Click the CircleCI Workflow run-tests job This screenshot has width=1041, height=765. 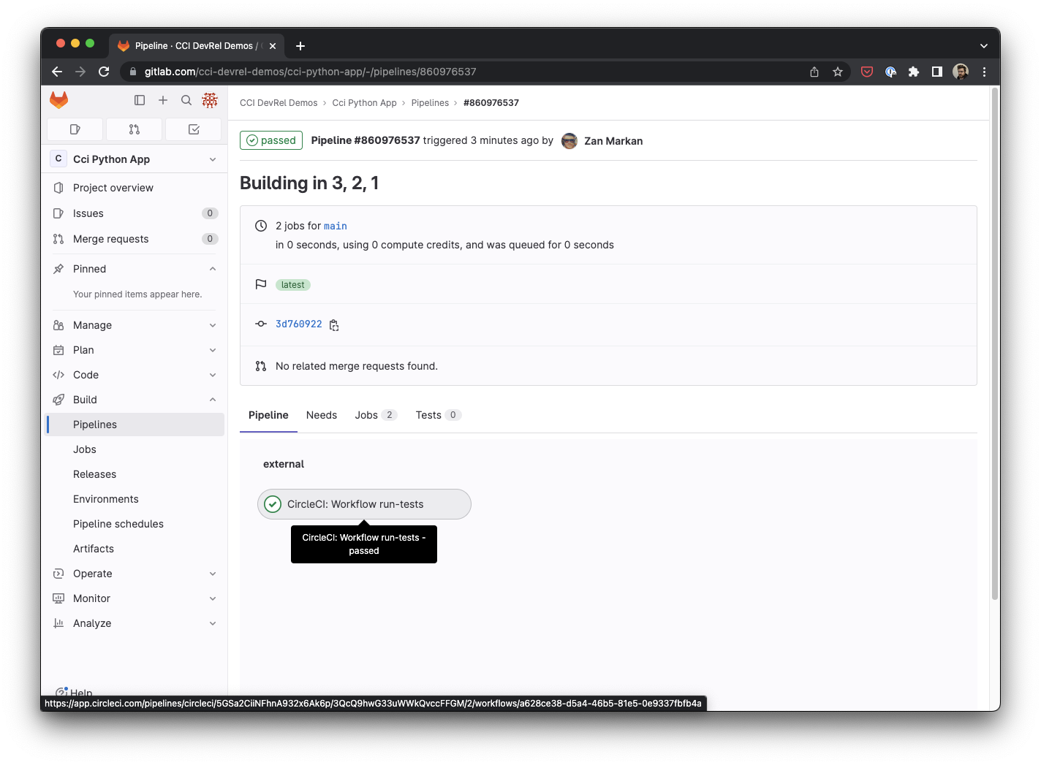(x=364, y=504)
